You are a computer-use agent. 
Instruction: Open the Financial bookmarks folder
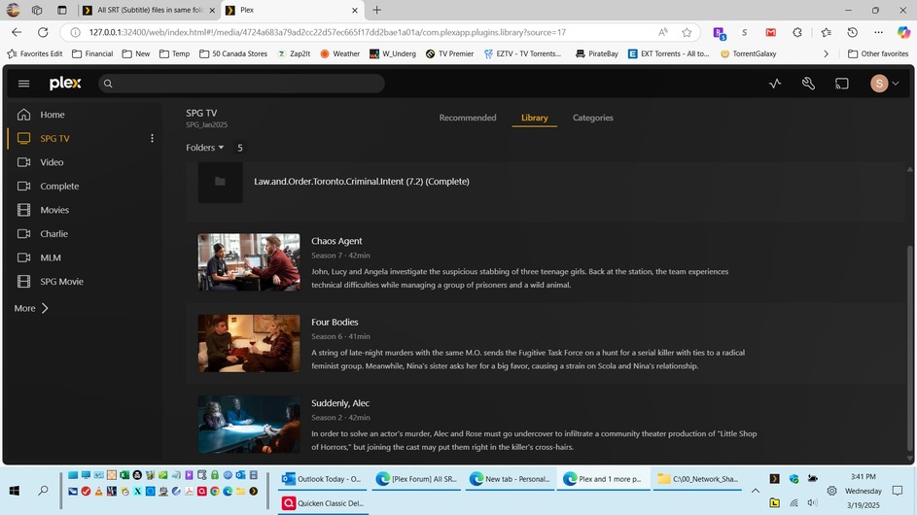point(92,53)
